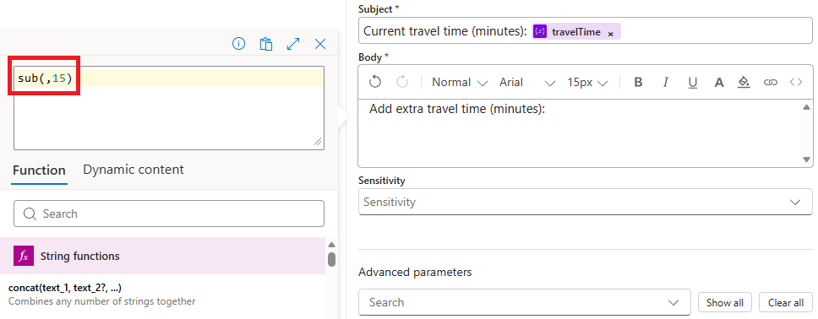The width and height of the screenshot is (818, 319).
Task: Close the expression editor popup
Action: click(x=320, y=44)
